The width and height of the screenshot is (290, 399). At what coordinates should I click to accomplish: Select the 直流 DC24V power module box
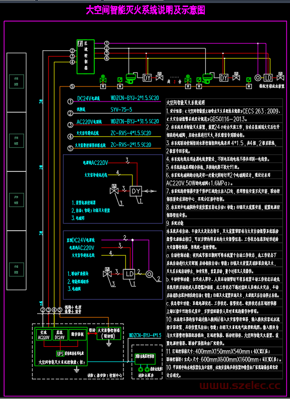(60, 335)
